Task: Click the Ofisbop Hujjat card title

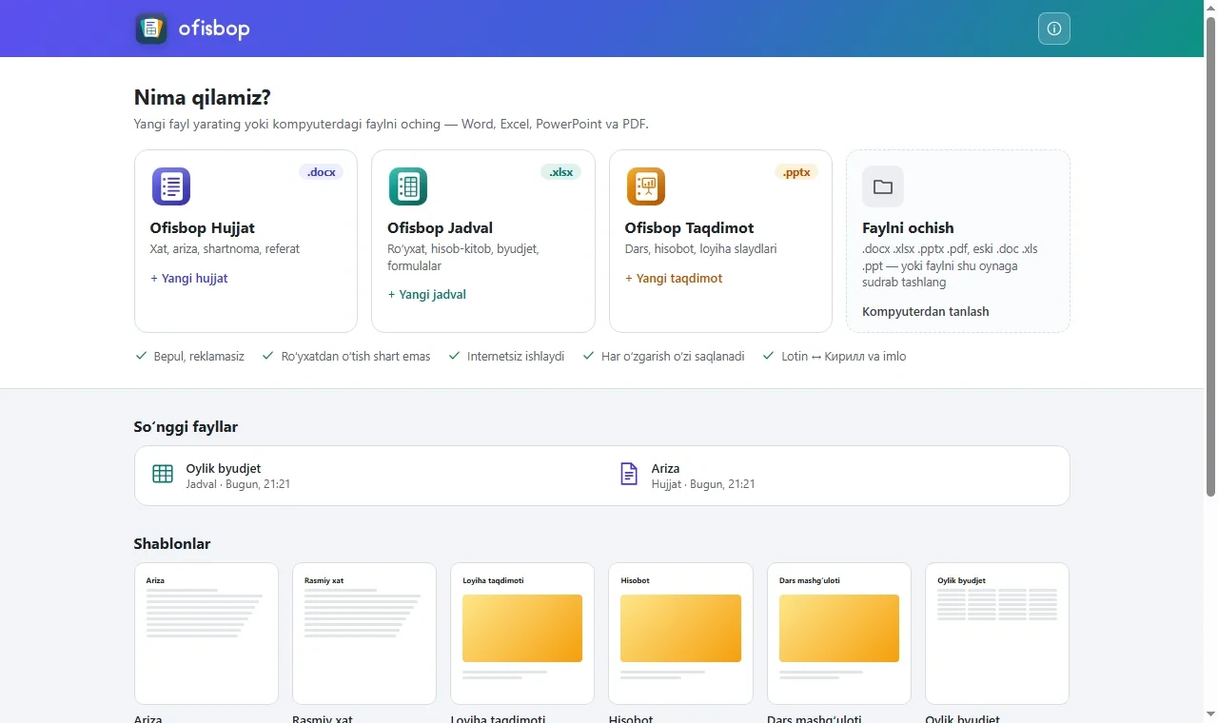Action: 203,228
